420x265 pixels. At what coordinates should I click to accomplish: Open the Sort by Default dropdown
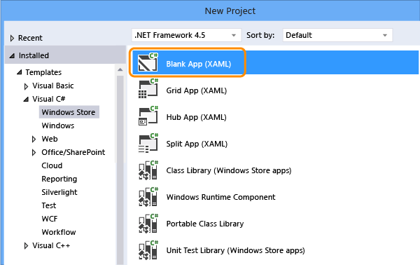tap(337, 35)
